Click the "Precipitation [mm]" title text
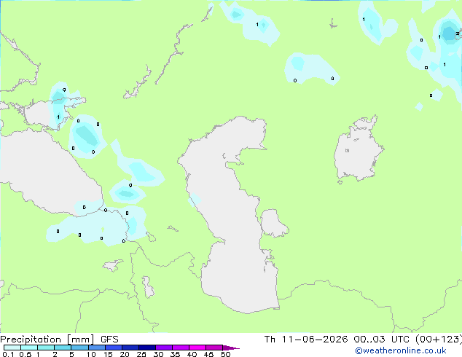Screen dimensions: 462x357 pos(47,340)
